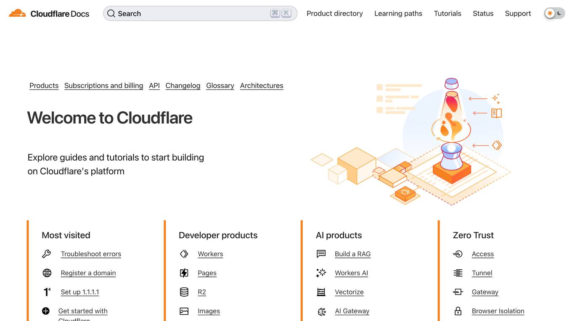Click the R2 database cylinder icon

[184, 292]
